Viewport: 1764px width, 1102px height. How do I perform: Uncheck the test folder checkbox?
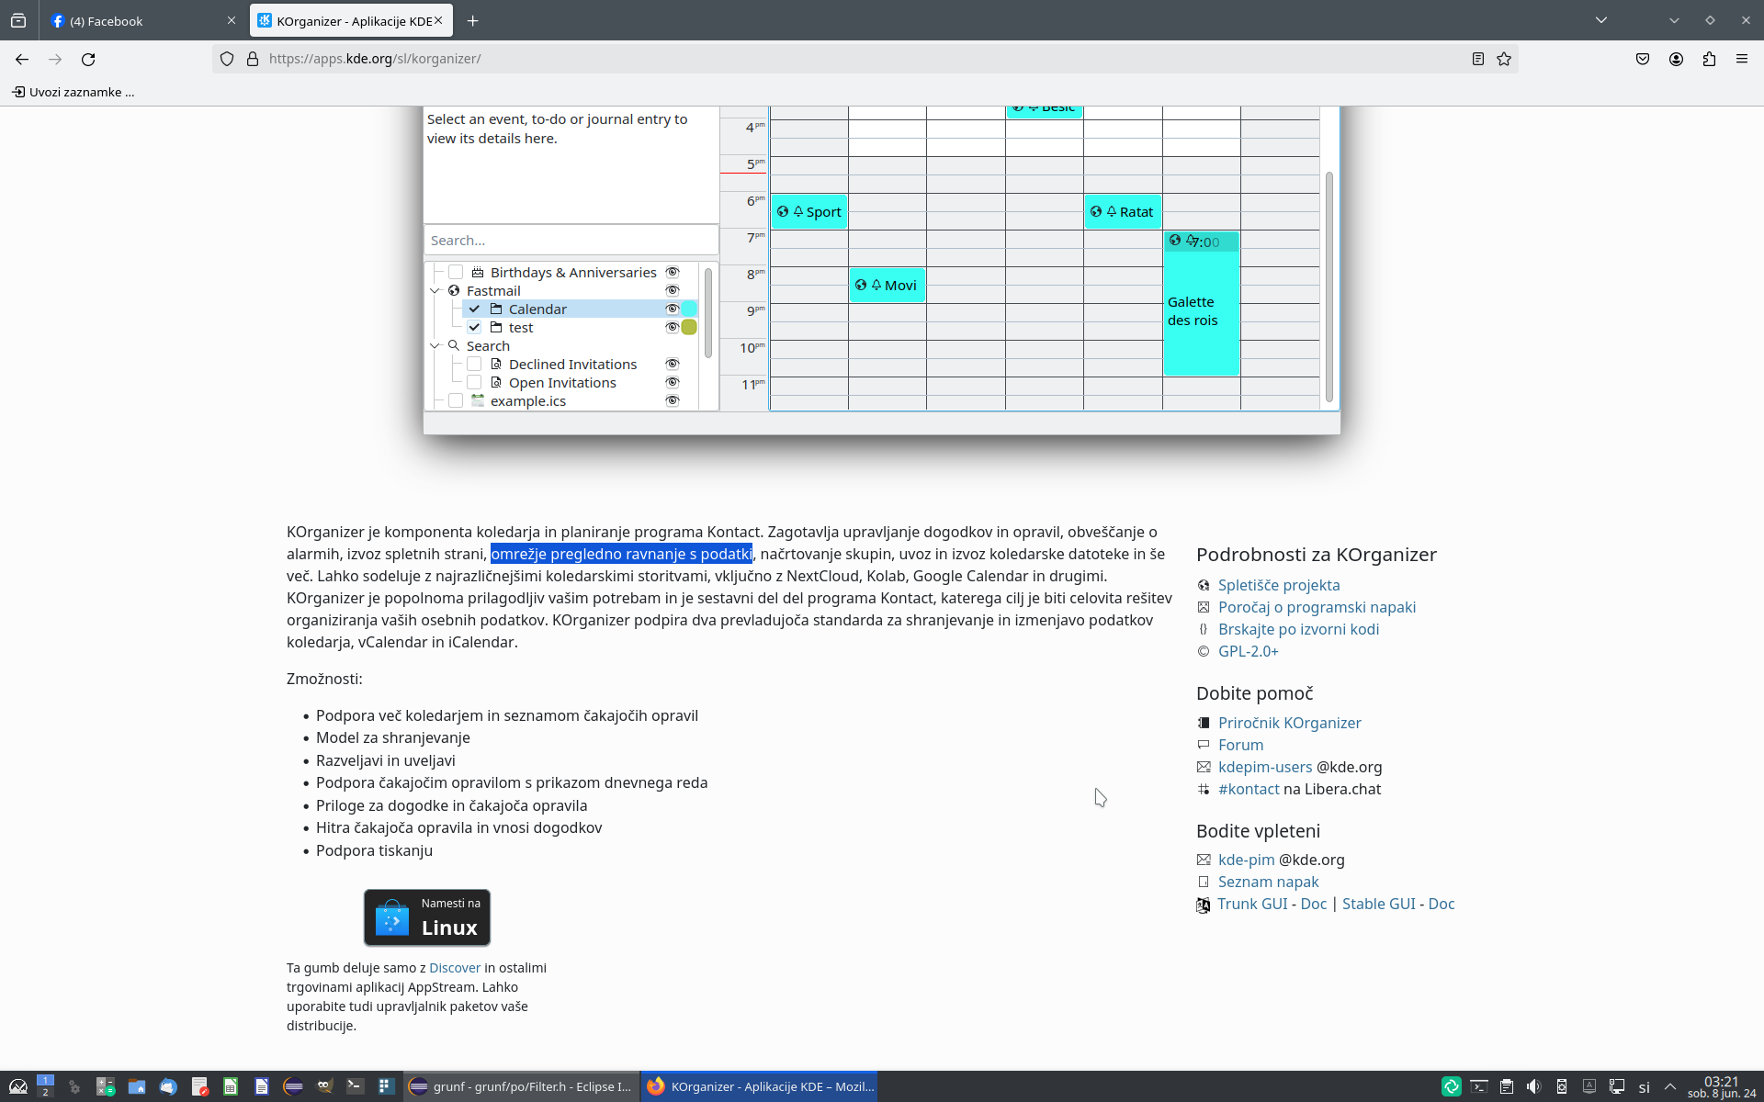pos(474,327)
